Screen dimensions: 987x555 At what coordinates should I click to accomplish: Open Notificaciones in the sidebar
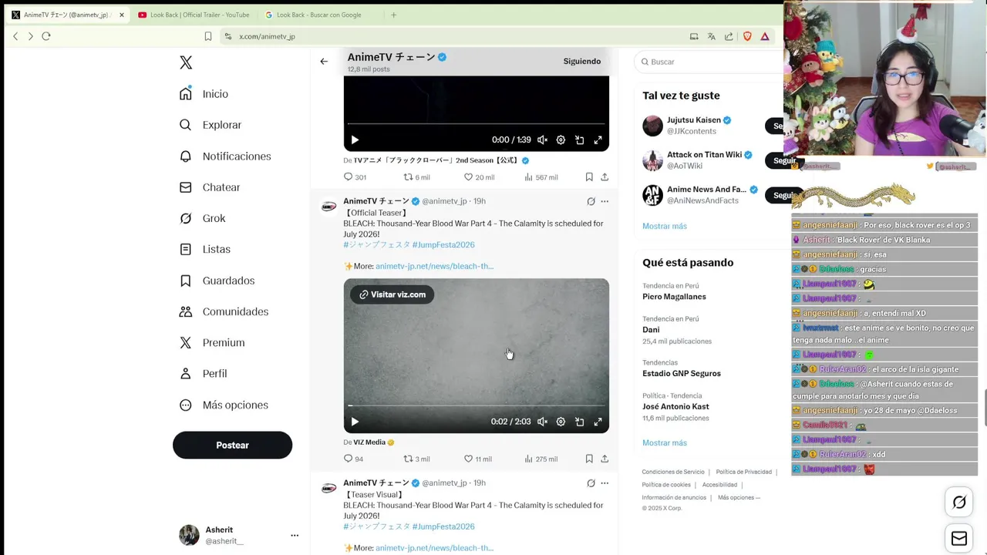pos(225,156)
